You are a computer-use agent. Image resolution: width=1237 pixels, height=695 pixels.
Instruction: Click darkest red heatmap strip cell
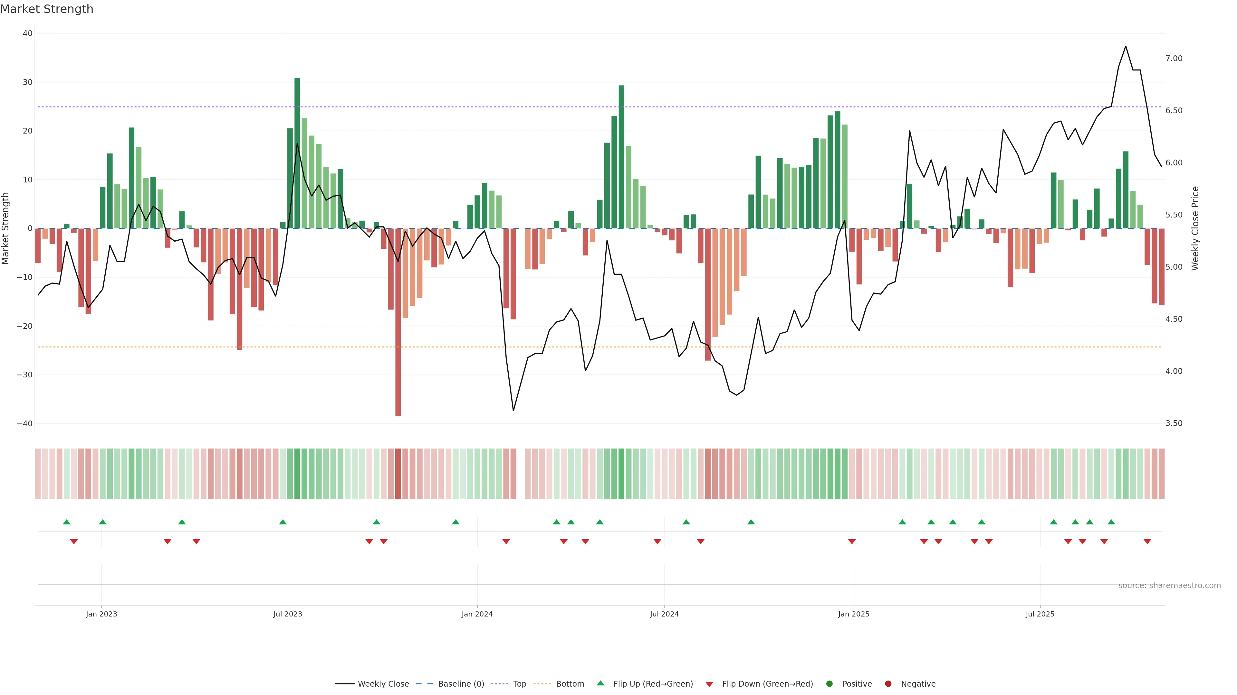click(x=398, y=473)
